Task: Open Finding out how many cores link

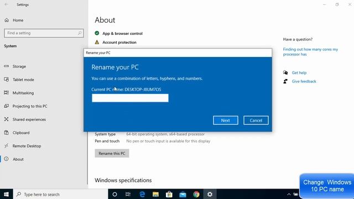Action: coord(310,51)
